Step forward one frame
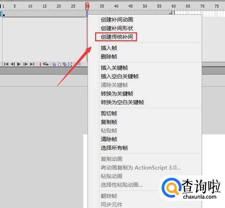 (26, 64)
